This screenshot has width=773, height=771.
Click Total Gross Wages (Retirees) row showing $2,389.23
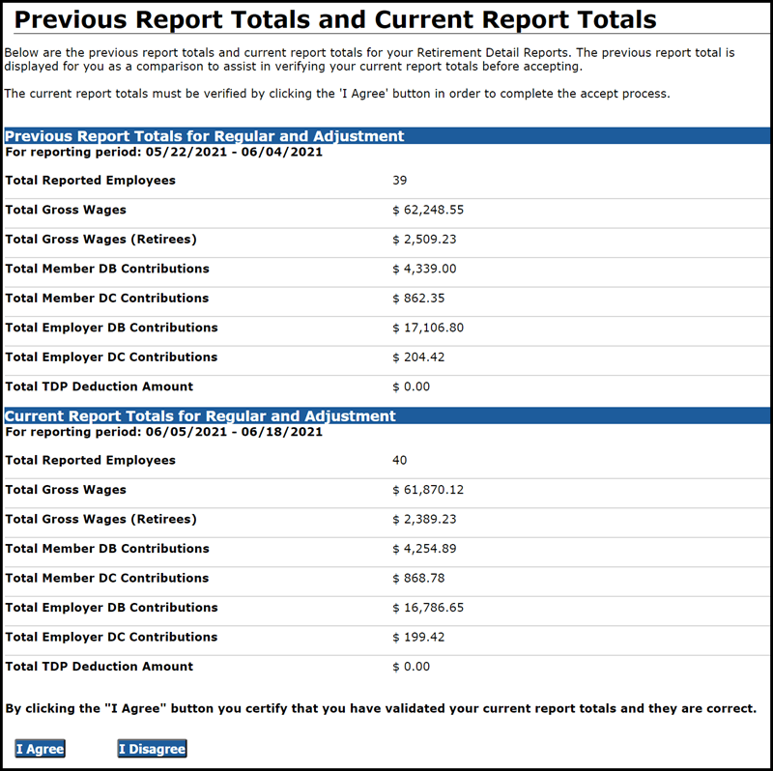[x=425, y=519]
